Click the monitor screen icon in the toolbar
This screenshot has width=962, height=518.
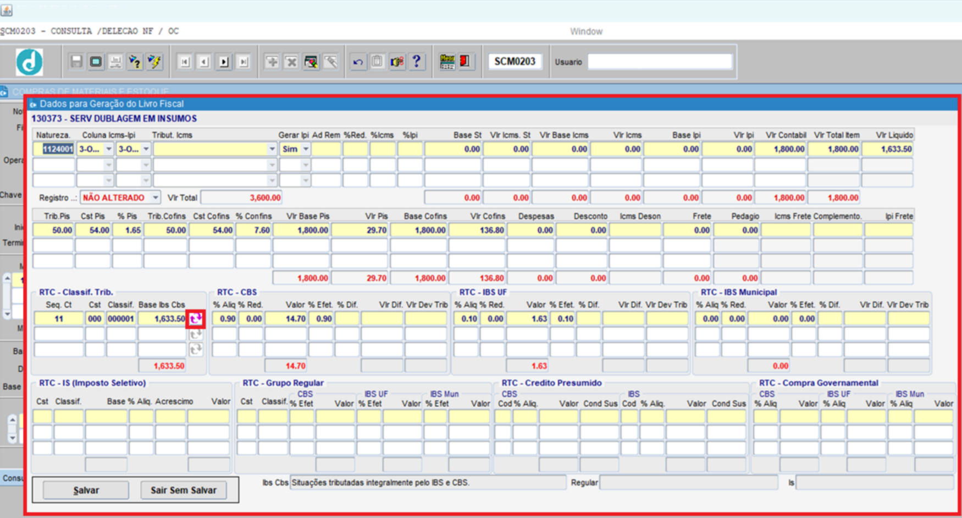pyautogui.click(x=96, y=62)
